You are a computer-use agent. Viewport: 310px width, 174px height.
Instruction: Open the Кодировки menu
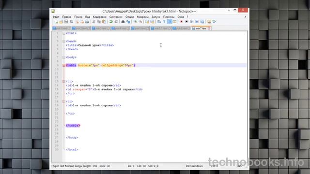(99, 17)
